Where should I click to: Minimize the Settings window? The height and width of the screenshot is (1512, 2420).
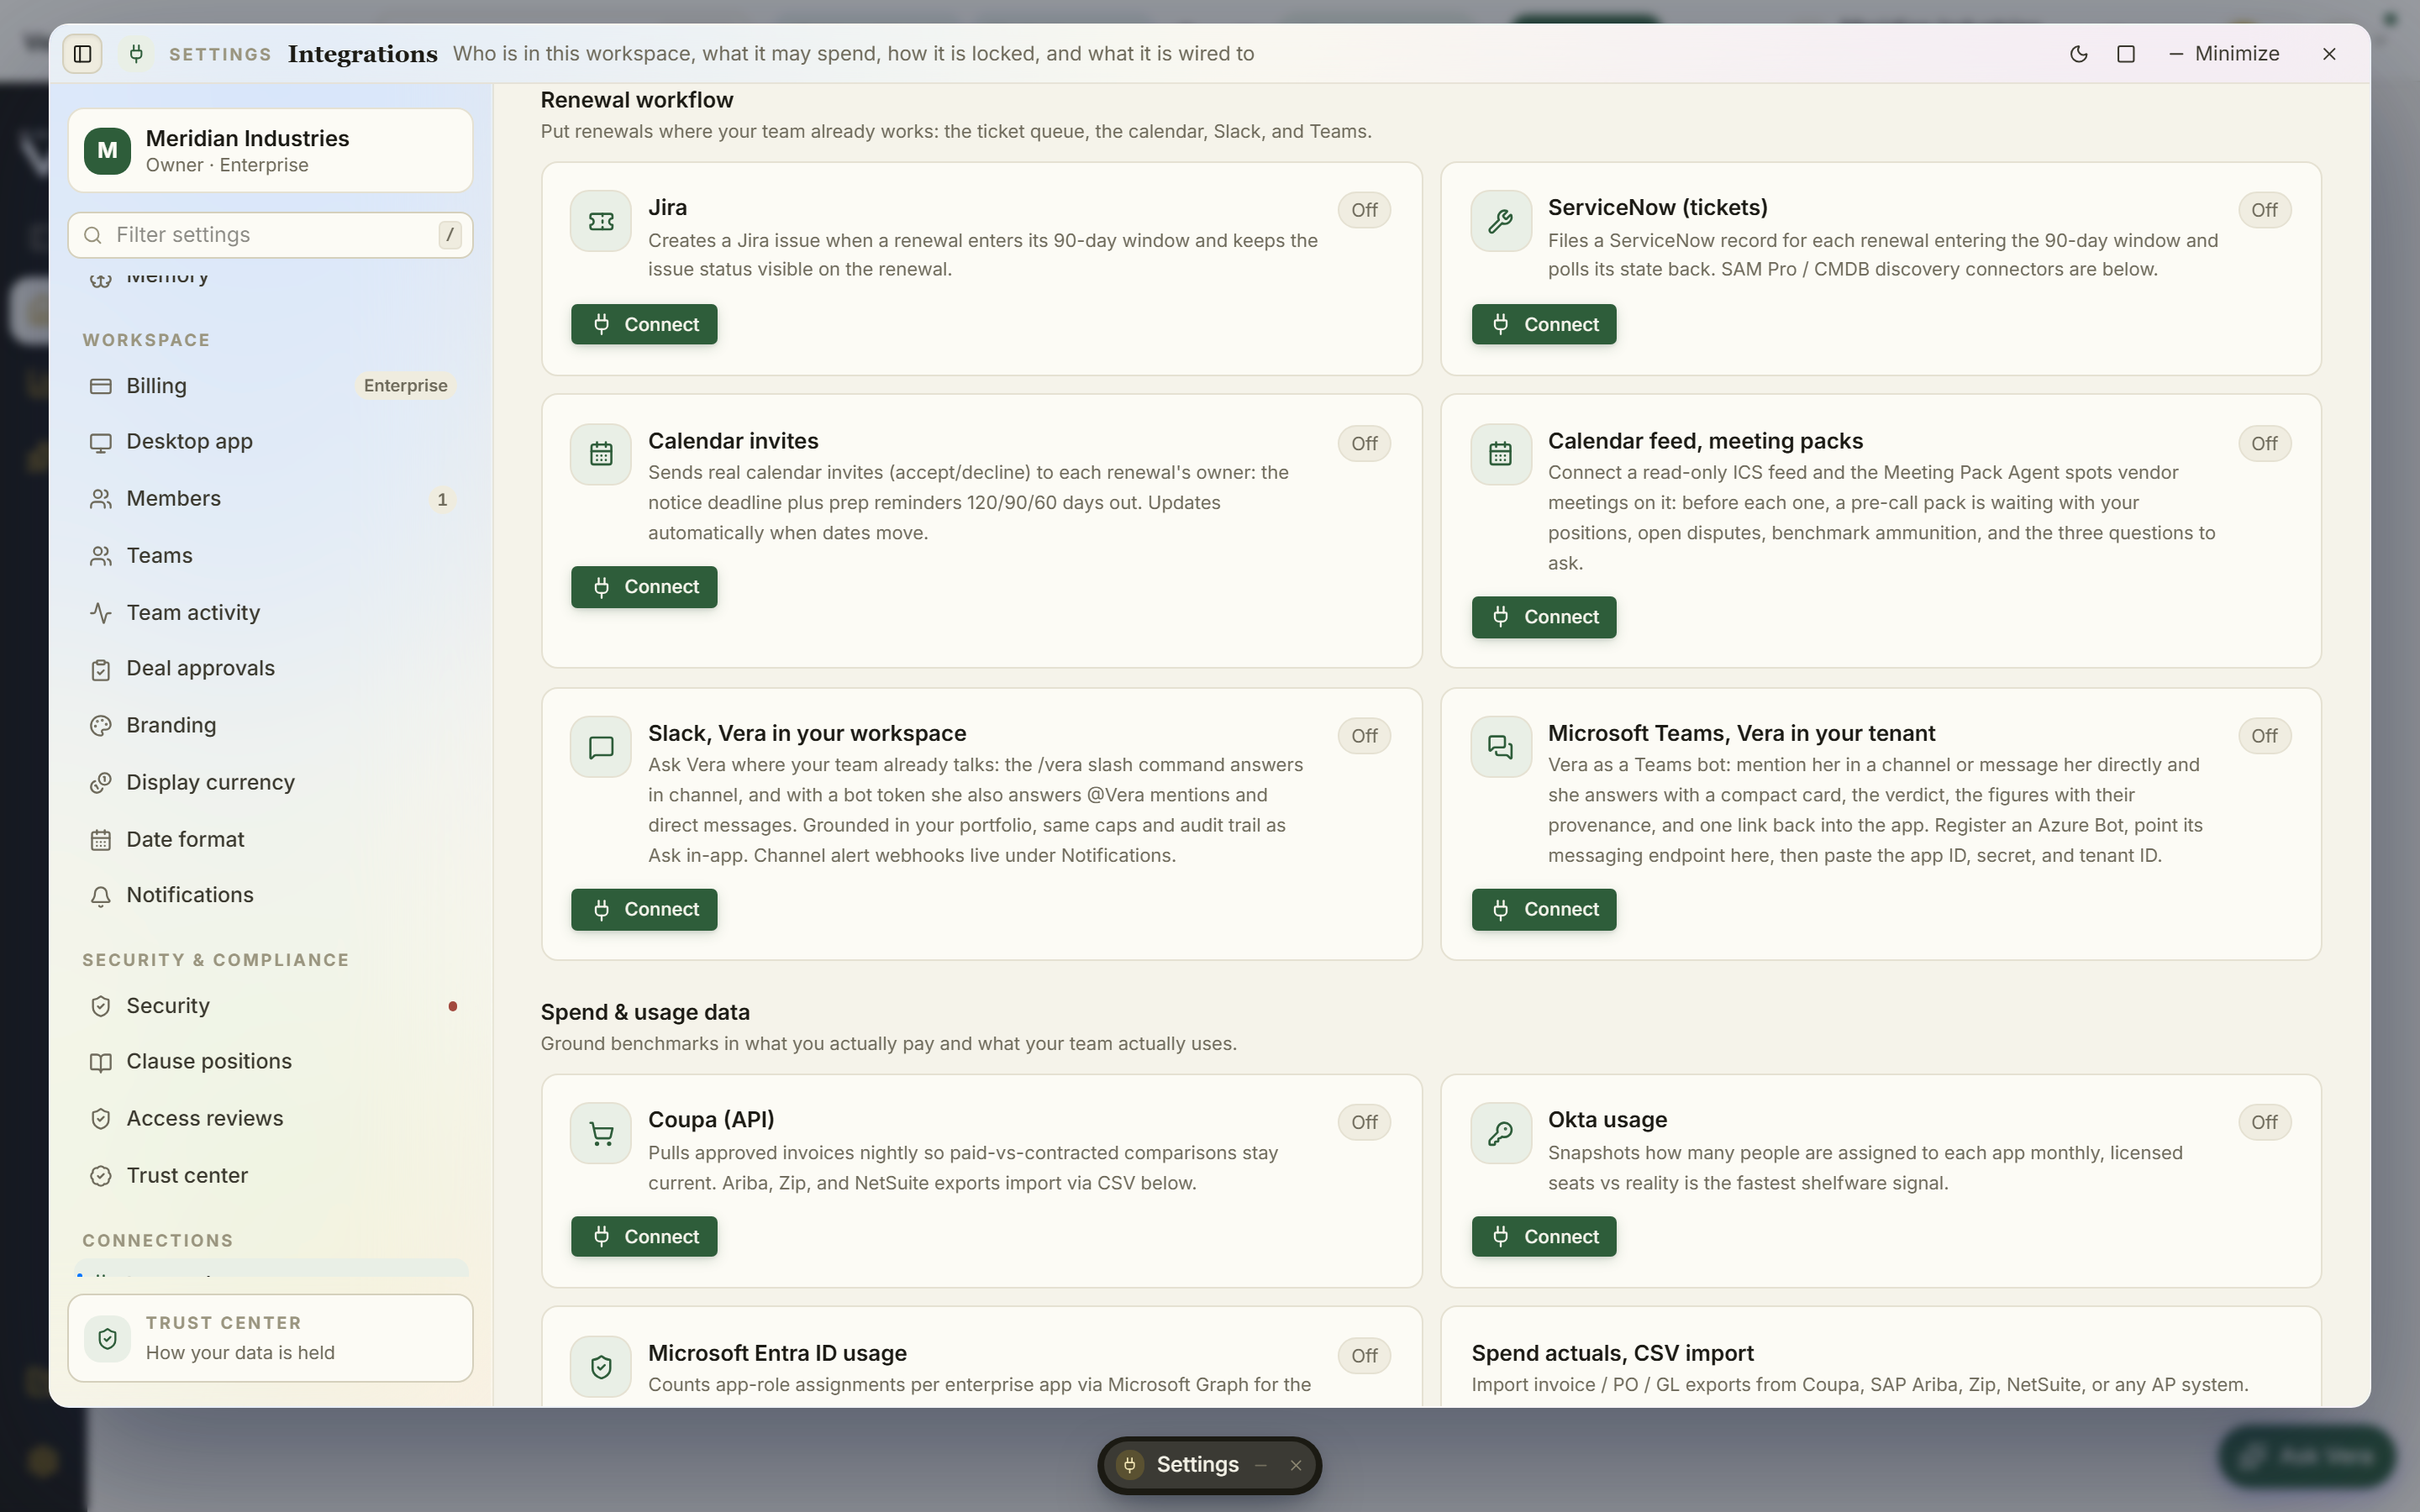2224,54
